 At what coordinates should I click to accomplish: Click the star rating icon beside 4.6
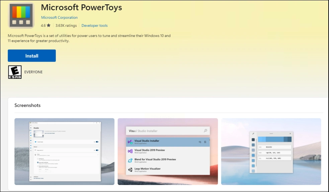(x=49, y=25)
